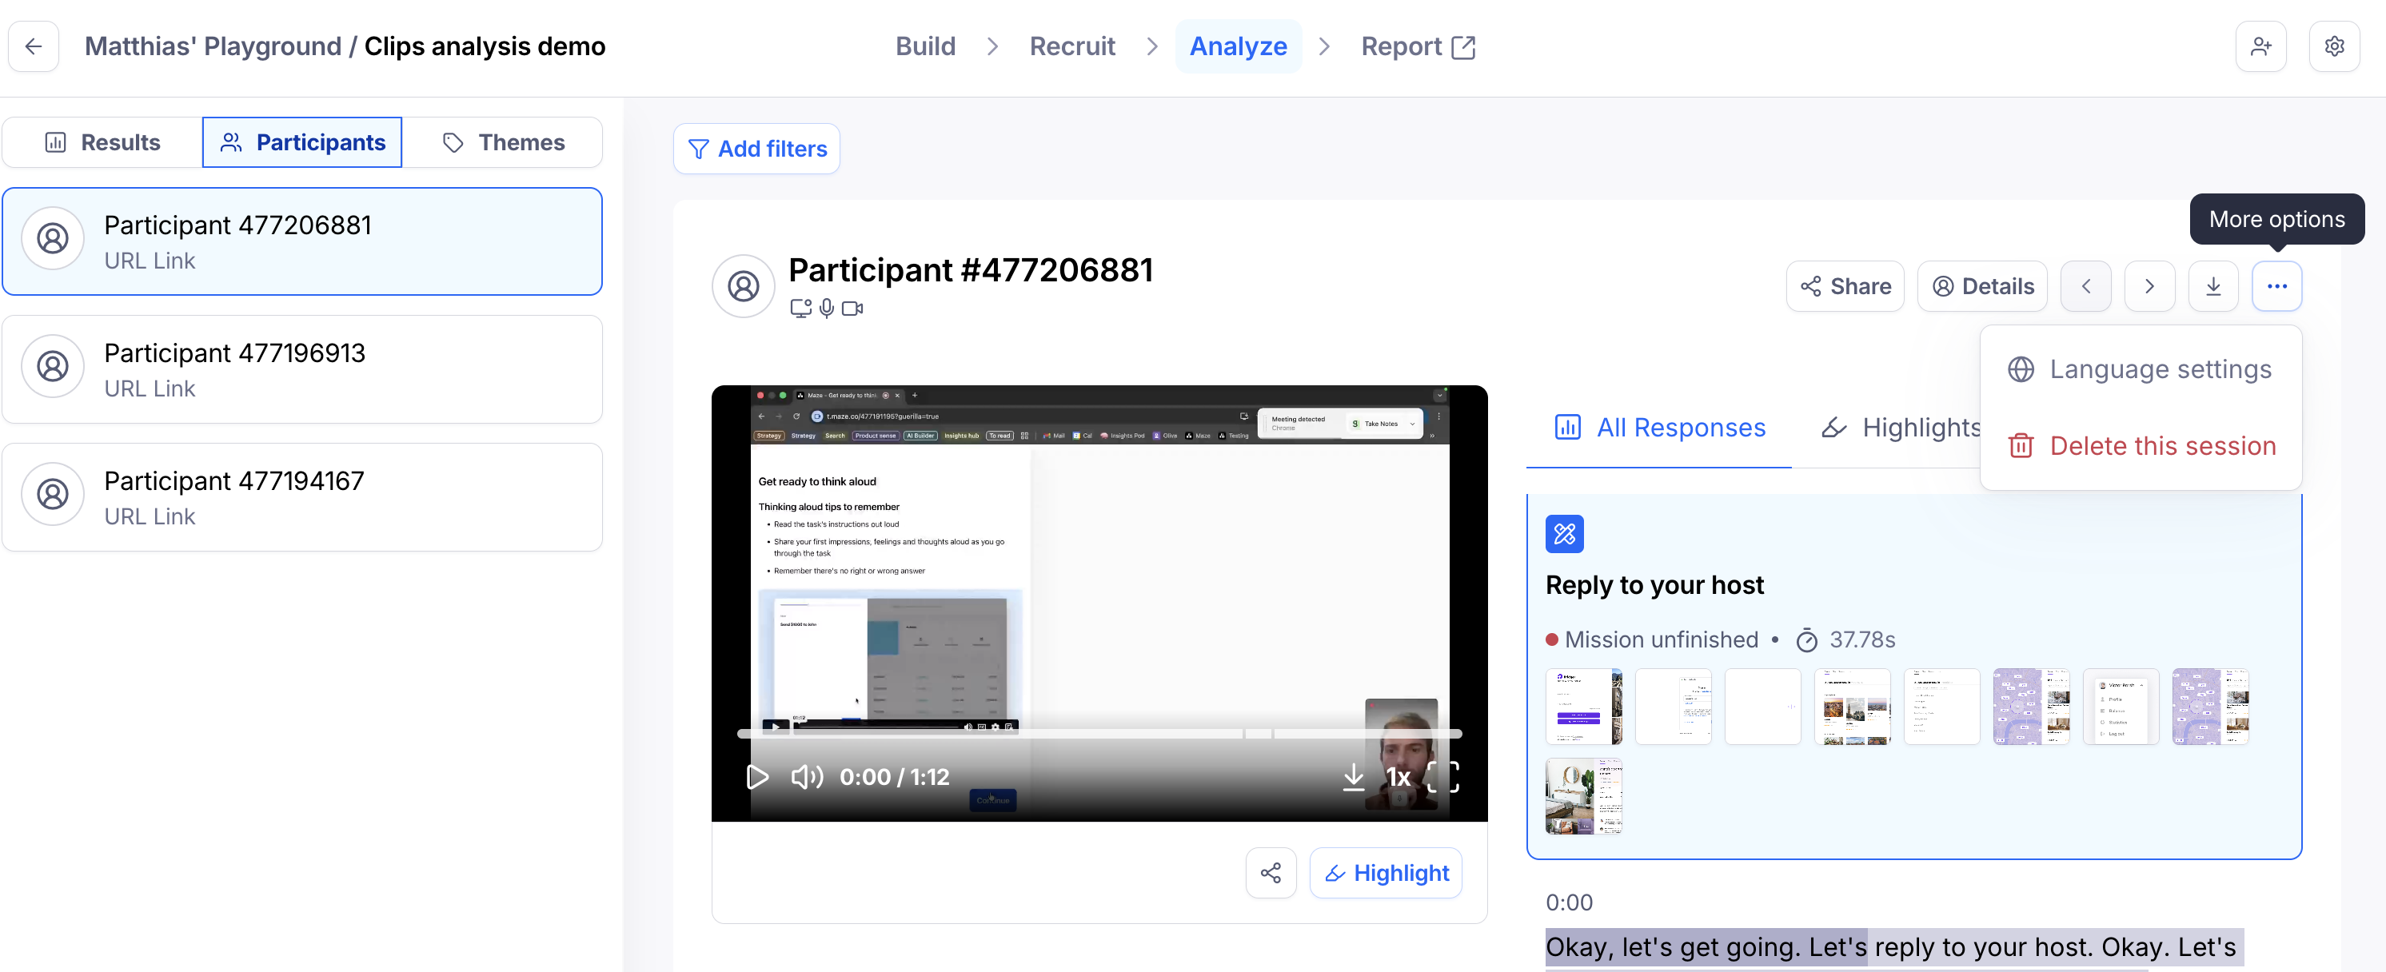Click the participant avatar beside Participant #477206881
The image size is (2386, 972).
pyautogui.click(x=743, y=287)
